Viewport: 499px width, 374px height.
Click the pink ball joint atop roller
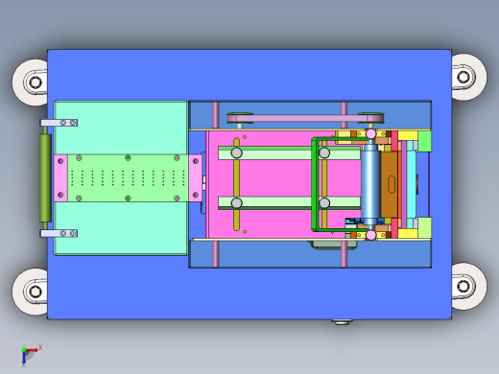tap(371, 133)
